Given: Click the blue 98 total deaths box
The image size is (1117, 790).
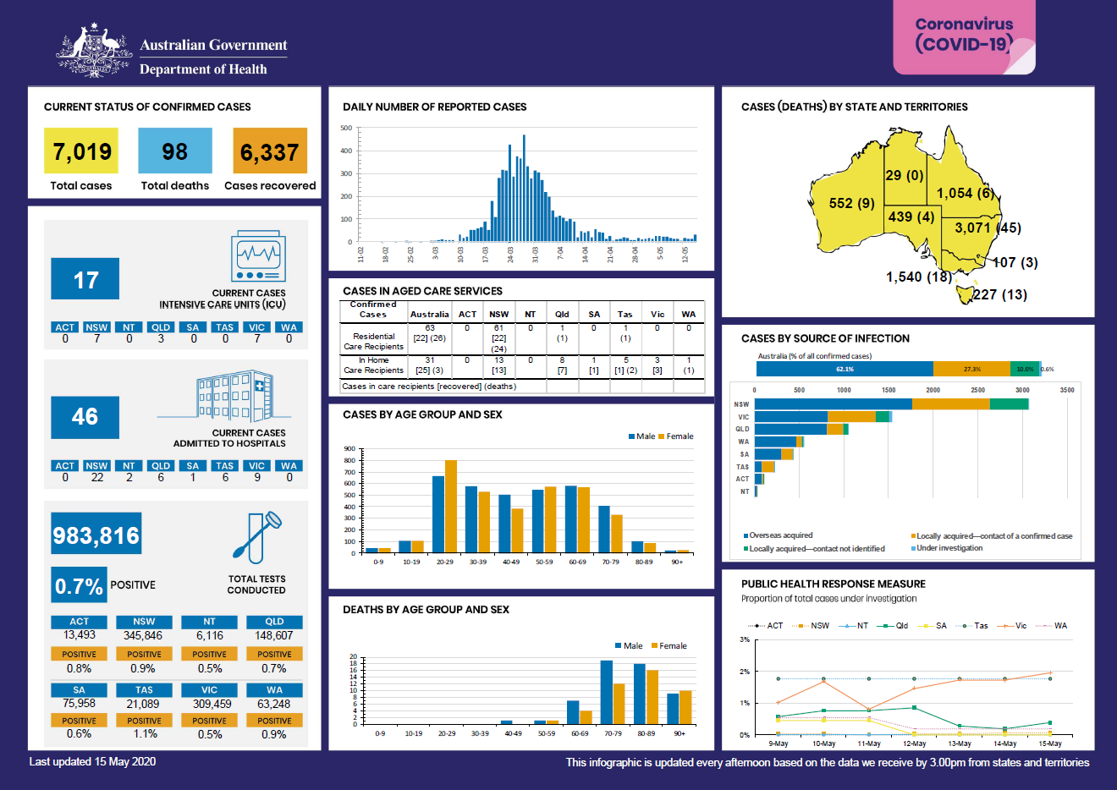Looking at the screenshot, I should [175, 151].
